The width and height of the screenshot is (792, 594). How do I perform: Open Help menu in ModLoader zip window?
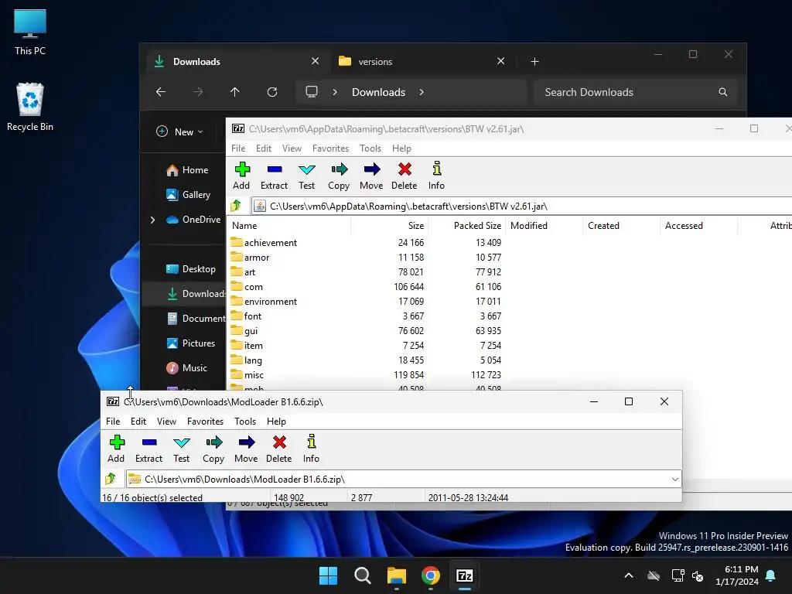coord(276,422)
